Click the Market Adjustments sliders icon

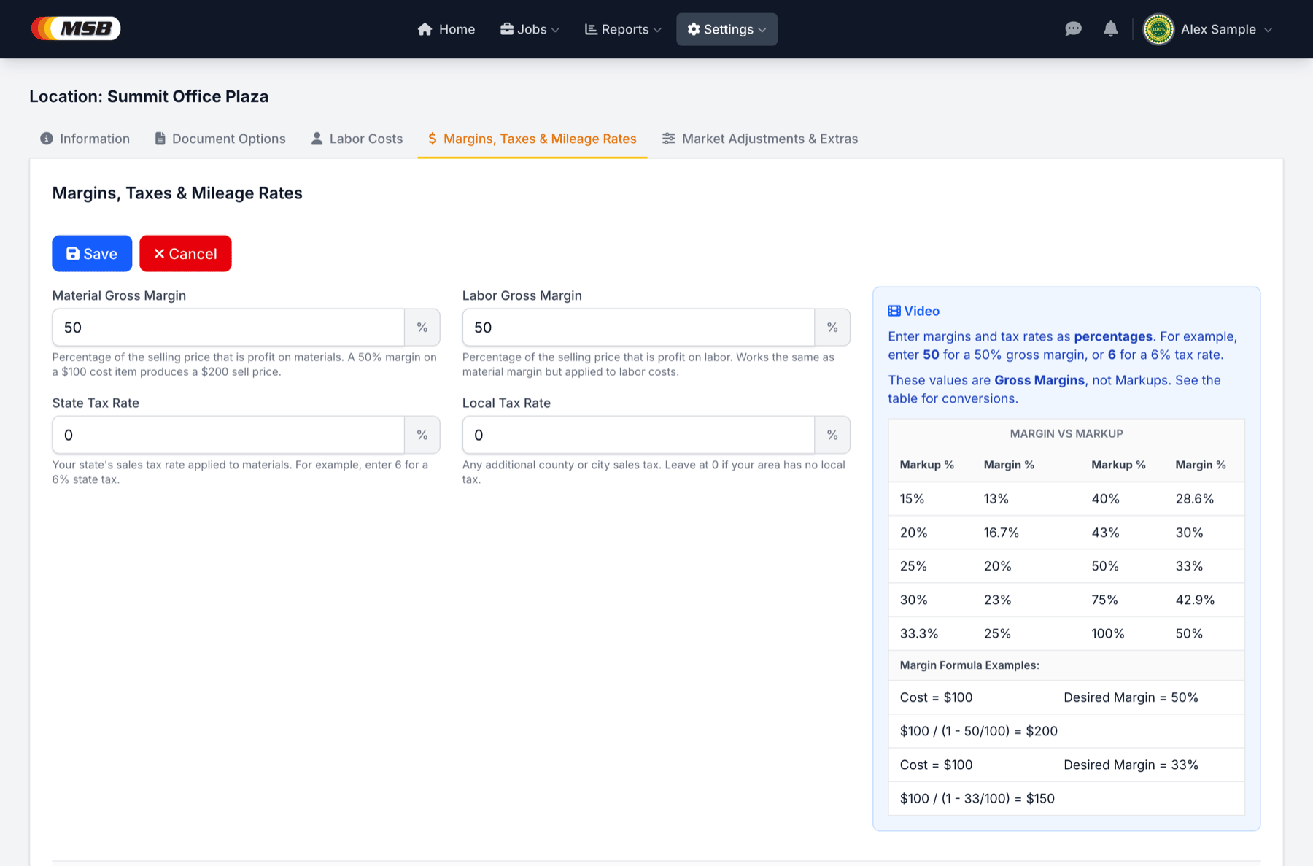(668, 139)
